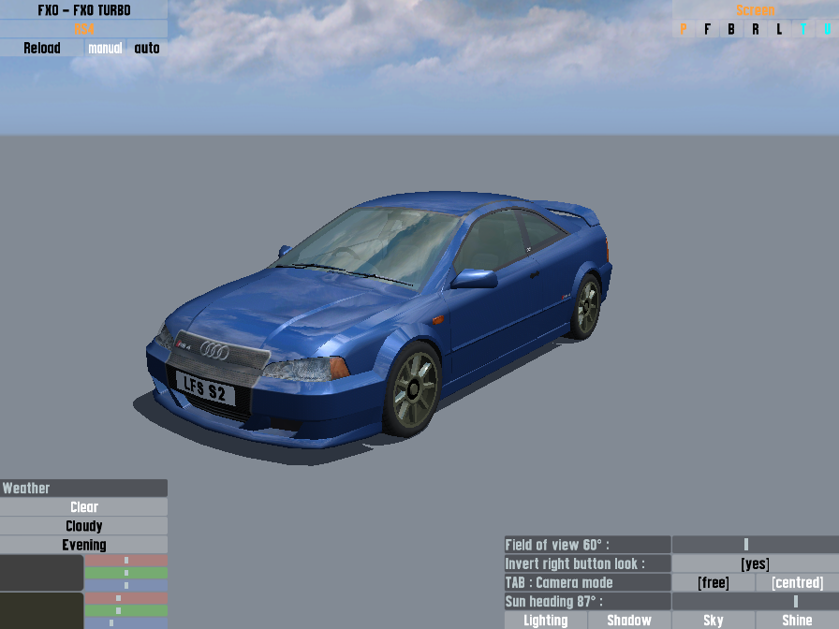Click the TAB : Camera mode label
Image resolution: width=839 pixels, height=629 pixels.
[587, 582]
